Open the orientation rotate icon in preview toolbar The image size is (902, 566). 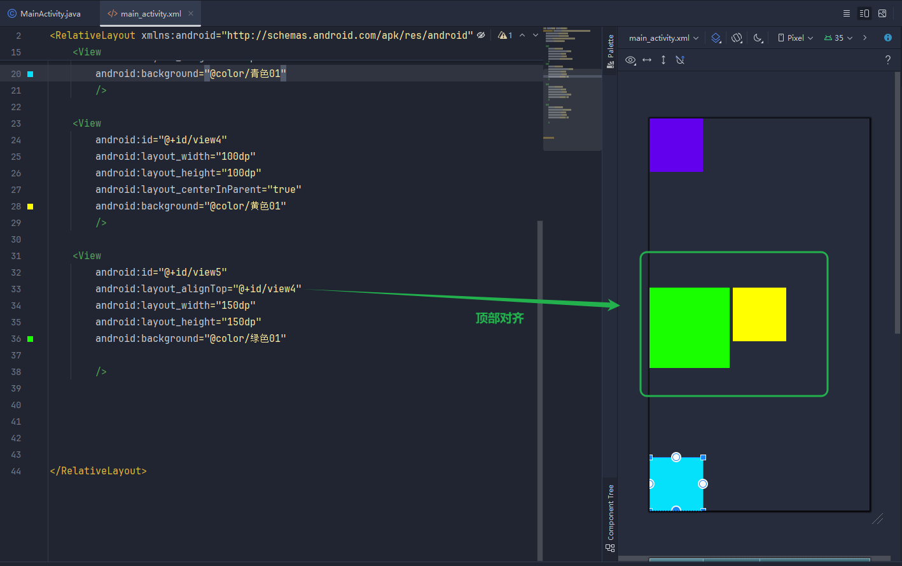737,38
